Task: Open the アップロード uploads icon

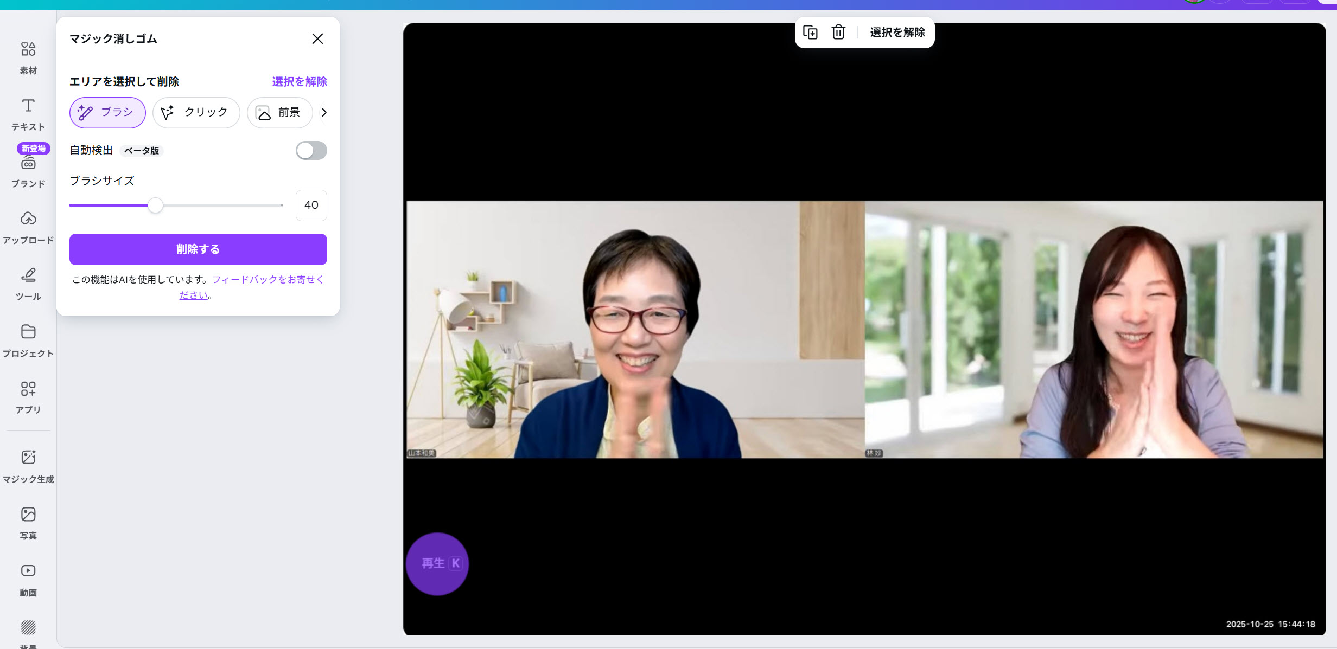Action: pos(28,219)
